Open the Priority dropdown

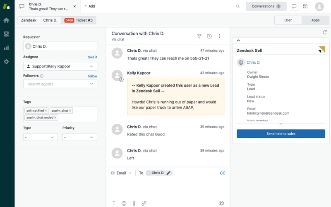click(x=79, y=137)
